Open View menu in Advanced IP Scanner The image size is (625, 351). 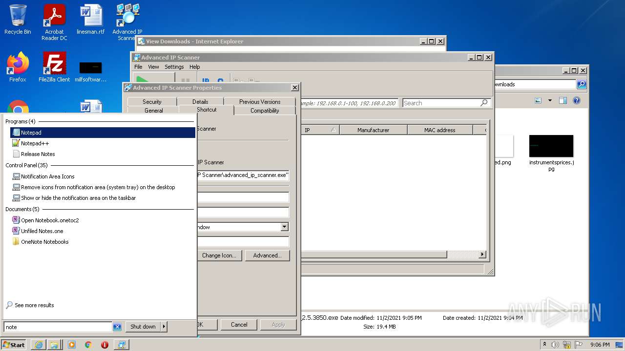pos(153,67)
